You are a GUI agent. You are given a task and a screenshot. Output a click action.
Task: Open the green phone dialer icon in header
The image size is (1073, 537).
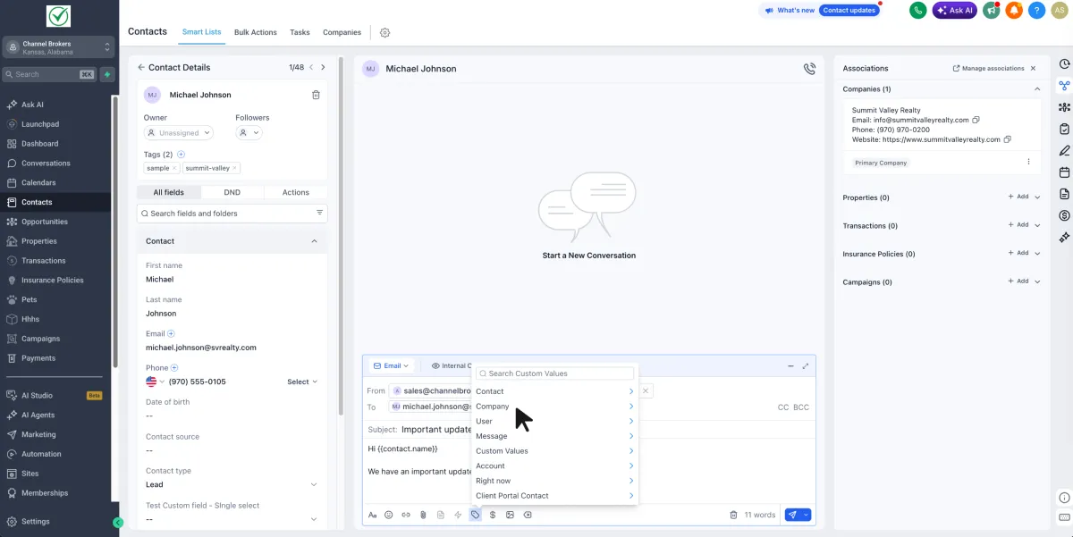point(917,11)
